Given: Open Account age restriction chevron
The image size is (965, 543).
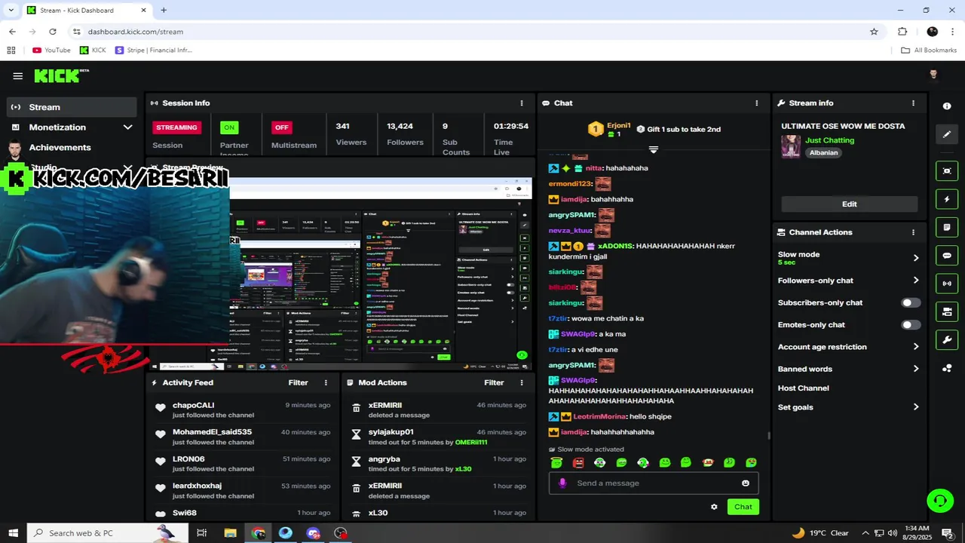Looking at the screenshot, I should pos(916,347).
